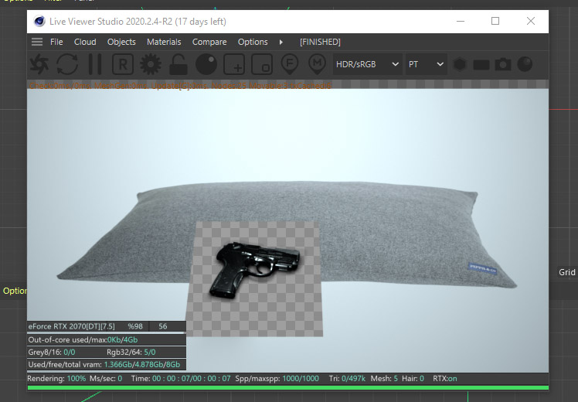Click the camera snapshot icon
The height and width of the screenshot is (402, 578).
pos(503,64)
